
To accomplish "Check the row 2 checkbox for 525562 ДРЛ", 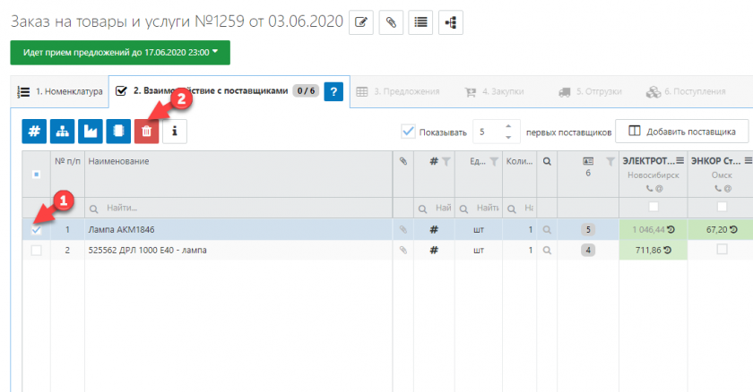I will [x=36, y=251].
